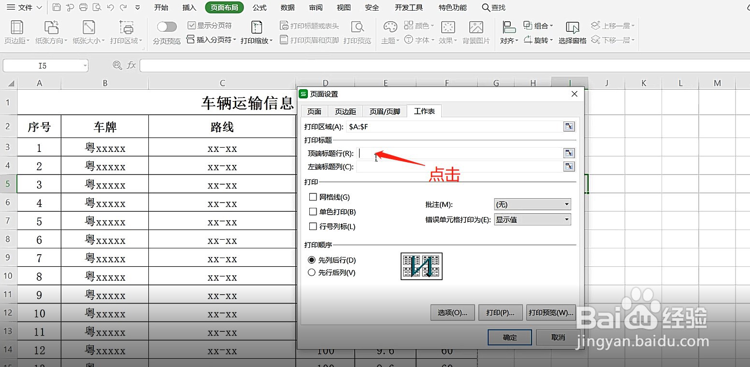The image size is (750, 367).
Task: Click the 打印(P)... button
Action: coord(500,313)
